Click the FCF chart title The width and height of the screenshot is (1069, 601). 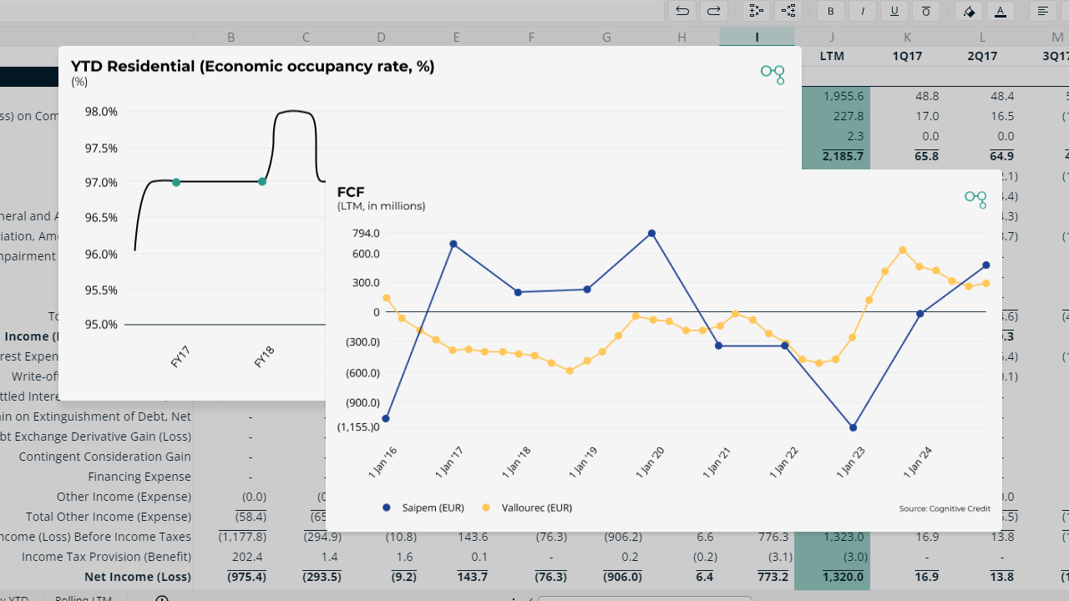351,192
